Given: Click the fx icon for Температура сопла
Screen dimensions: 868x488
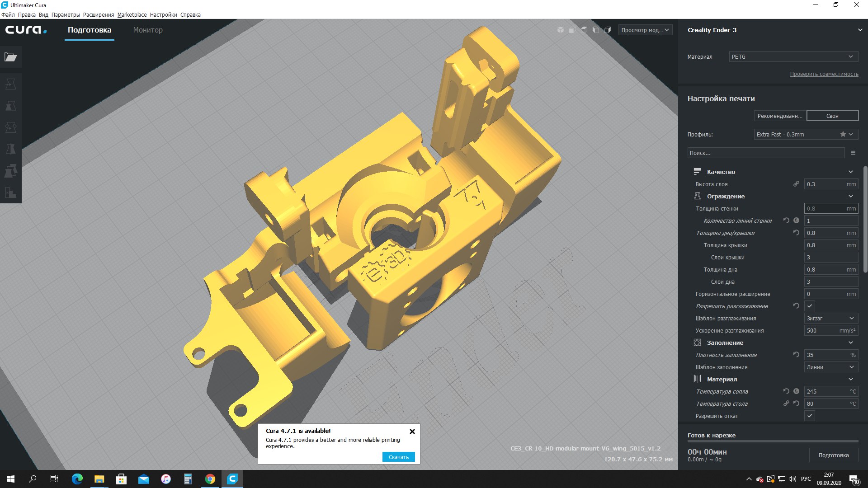Looking at the screenshot, I should (797, 391).
